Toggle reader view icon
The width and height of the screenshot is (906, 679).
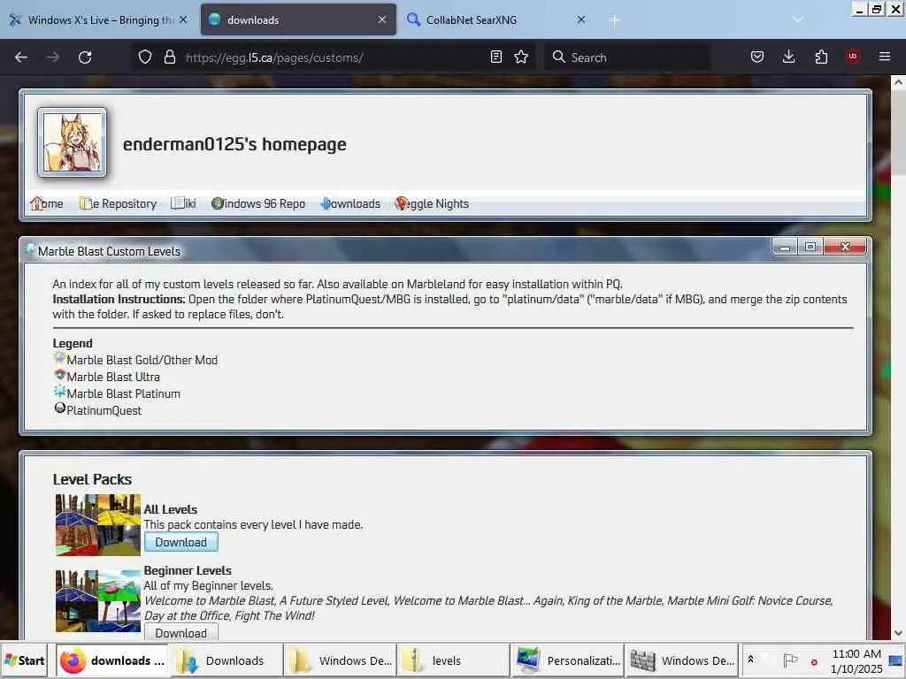495,57
